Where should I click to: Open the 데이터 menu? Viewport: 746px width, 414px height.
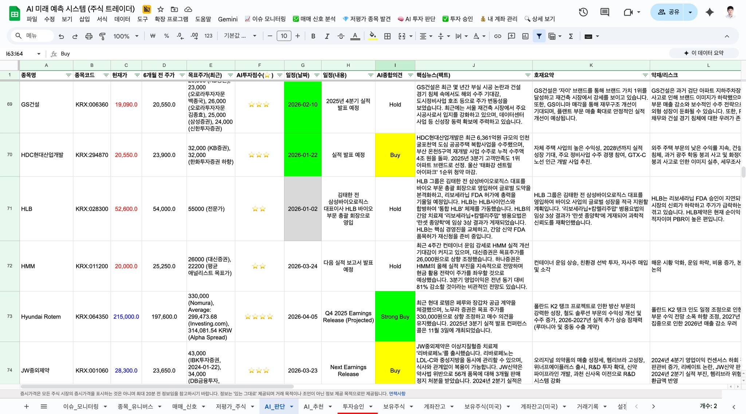coord(122,19)
